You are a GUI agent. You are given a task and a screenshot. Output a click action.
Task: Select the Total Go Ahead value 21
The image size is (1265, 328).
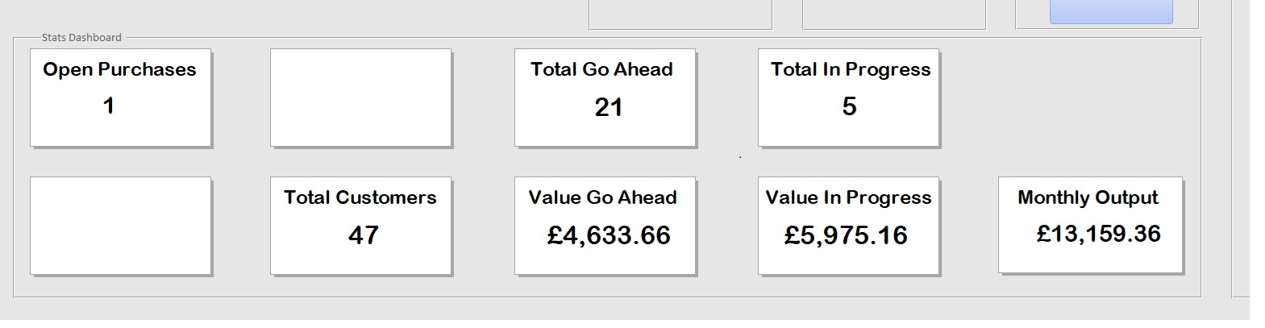pos(608,107)
